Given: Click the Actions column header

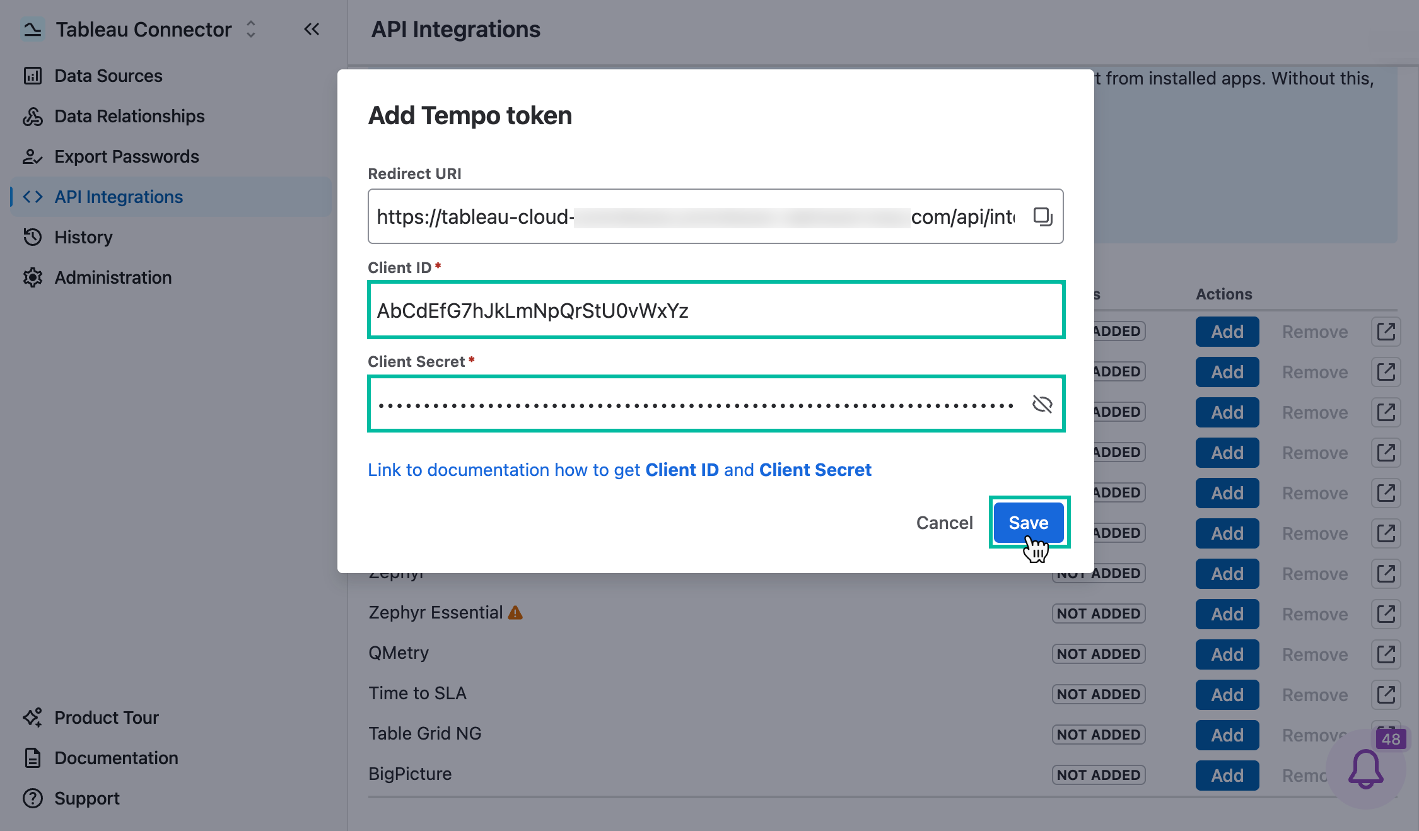Looking at the screenshot, I should pos(1224,294).
